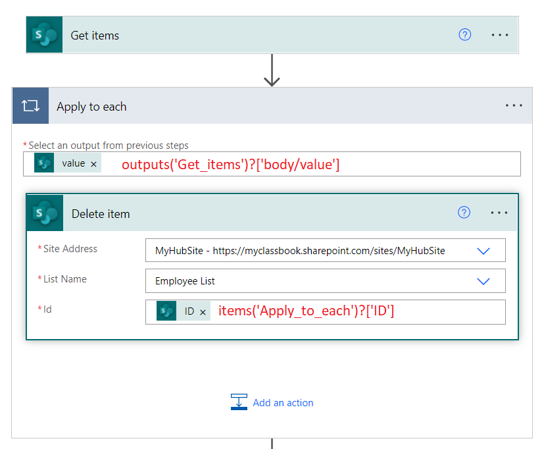Open help for the Get items action
This screenshot has height=449, width=544.
click(x=464, y=34)
